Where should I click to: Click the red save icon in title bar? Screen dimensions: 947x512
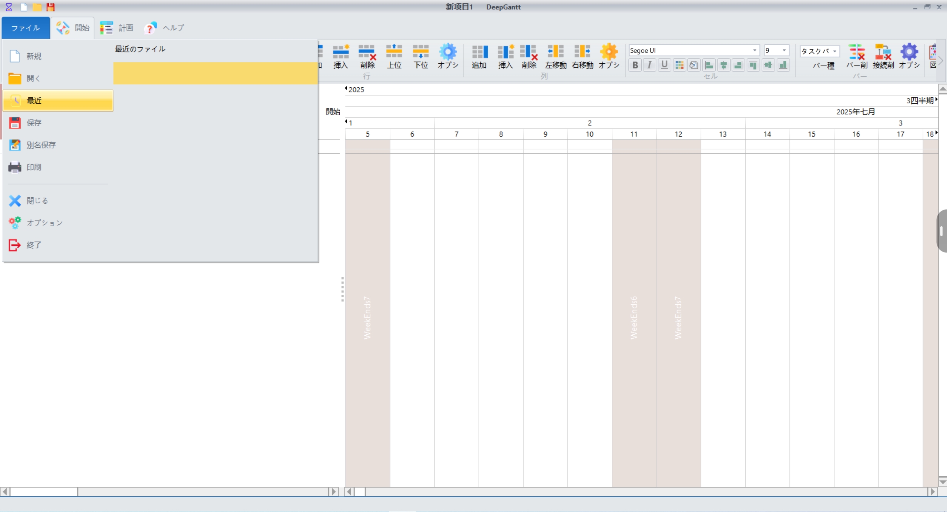[51, 7]
